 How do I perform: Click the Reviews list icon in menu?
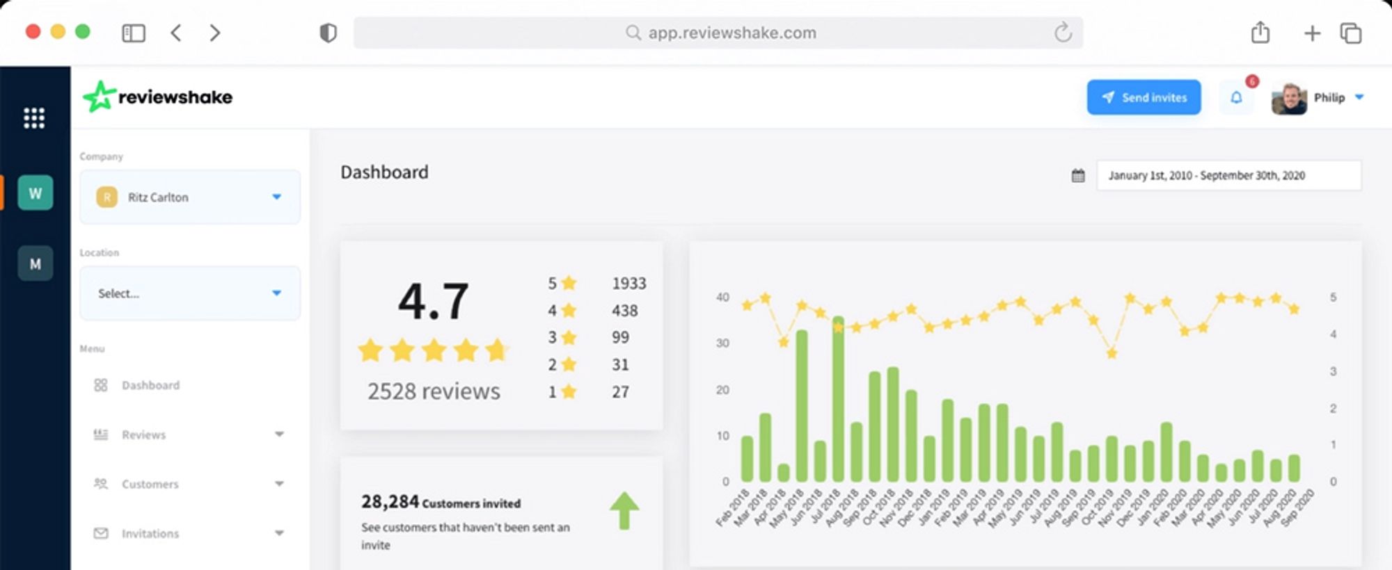101,434
